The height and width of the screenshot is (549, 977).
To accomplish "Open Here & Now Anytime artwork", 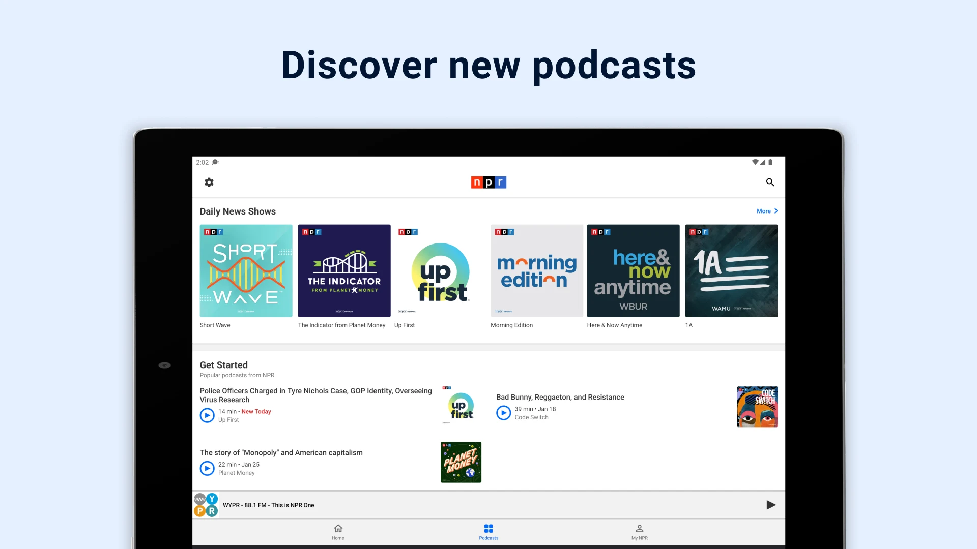I will (x=633, y=271).
